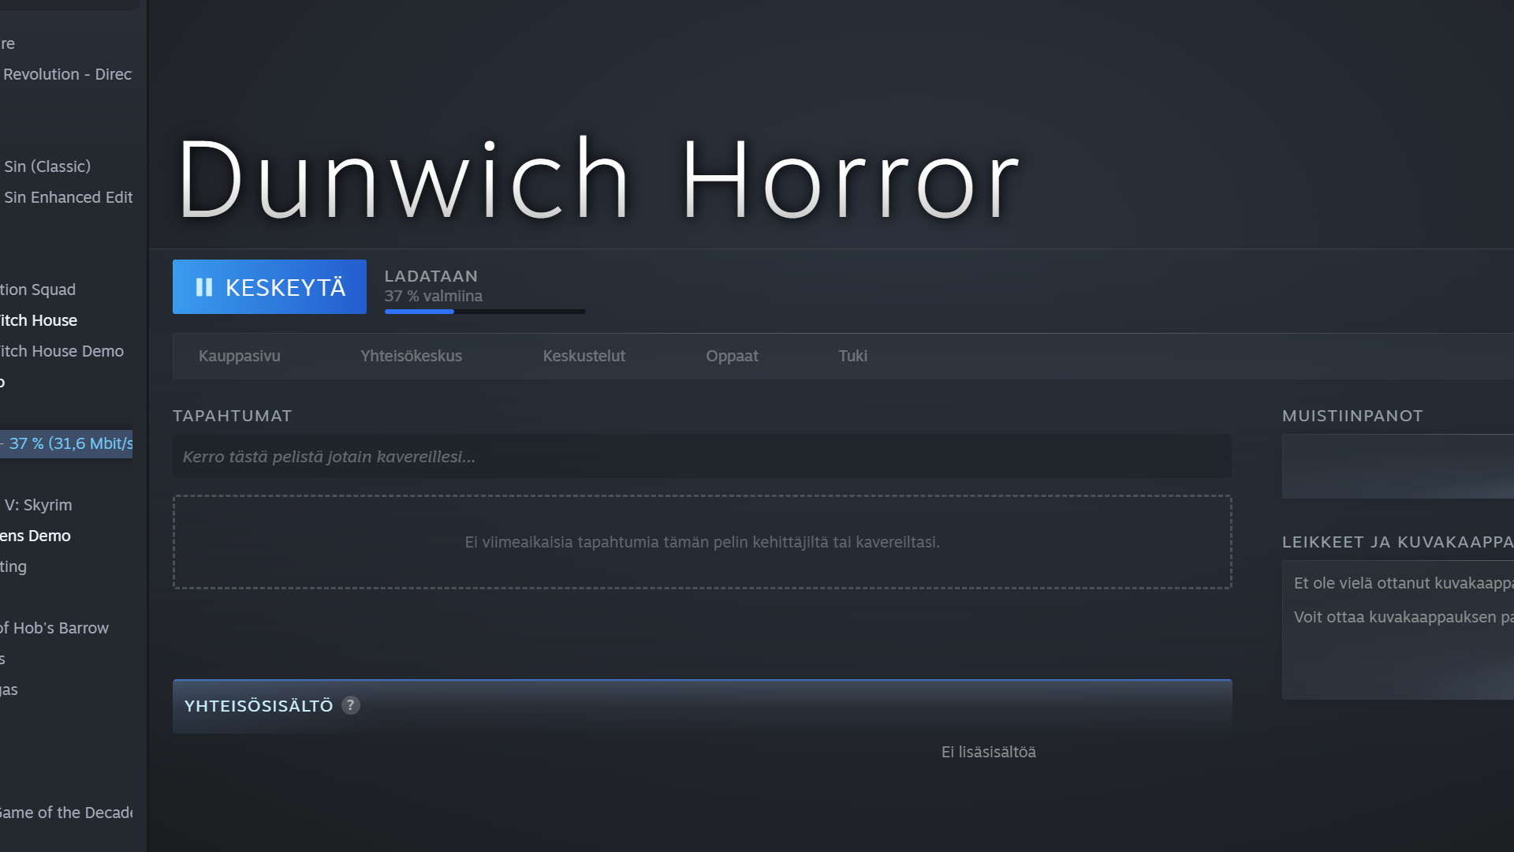Select Sin Enhanced Edition in sidebar

[68, 197]
